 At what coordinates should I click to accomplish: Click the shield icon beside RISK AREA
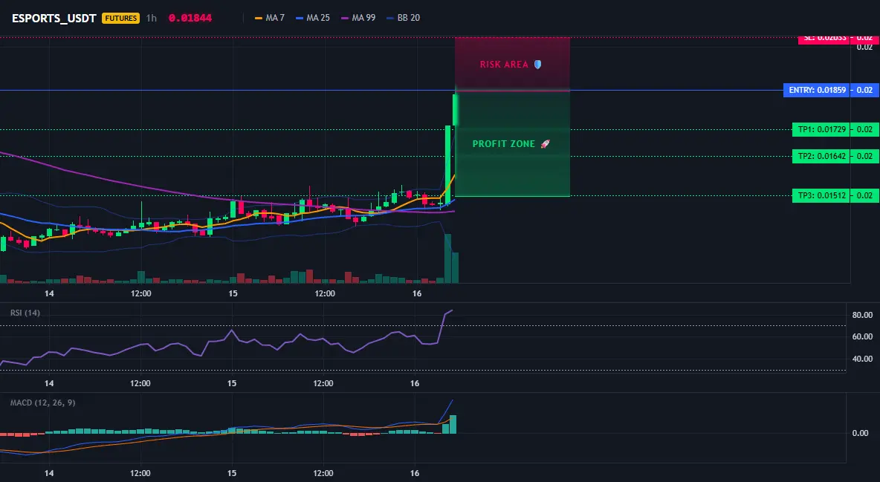click(x=537, y=65)
